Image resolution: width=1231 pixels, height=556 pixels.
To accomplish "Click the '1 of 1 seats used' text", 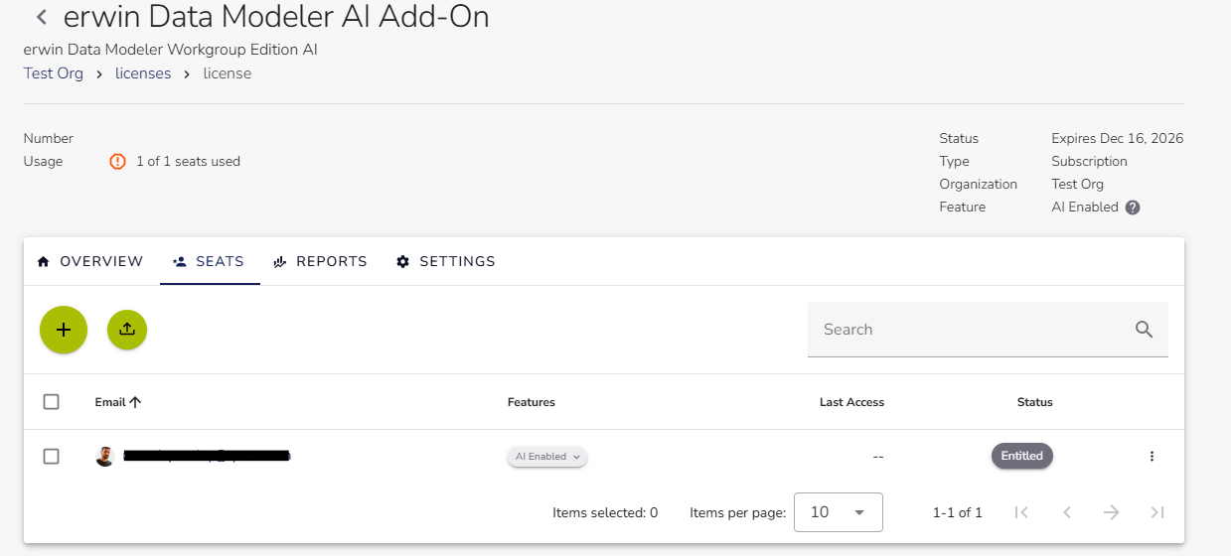I will (x=188, y=161).
